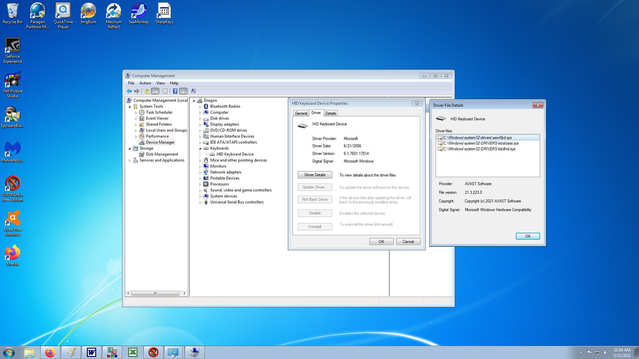This screenshot has width=639, height=359.
Task: Click the Driver Details button
Action: coord(315,175)
